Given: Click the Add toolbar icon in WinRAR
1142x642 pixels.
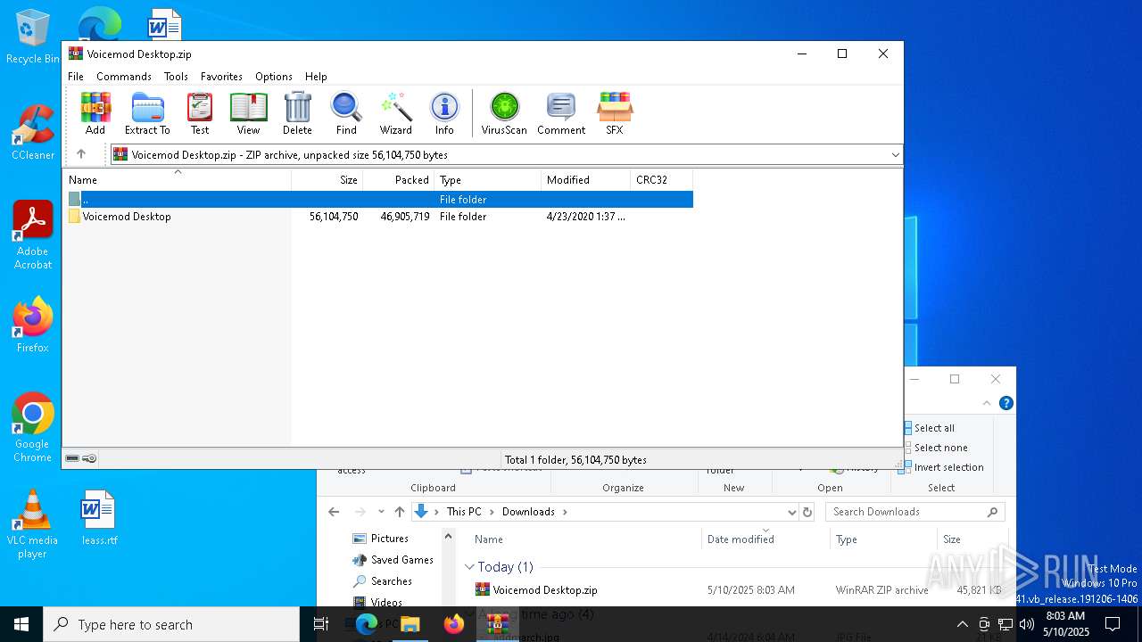Looking at the screenshot, I should 95,113.
